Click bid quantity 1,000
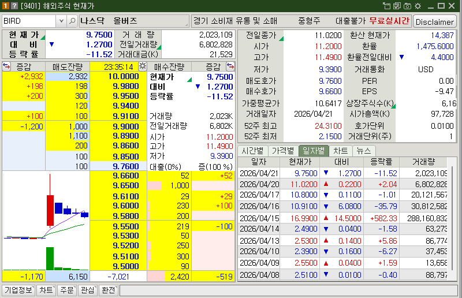This screenshot has width=462, height=298. coord(169,185)
